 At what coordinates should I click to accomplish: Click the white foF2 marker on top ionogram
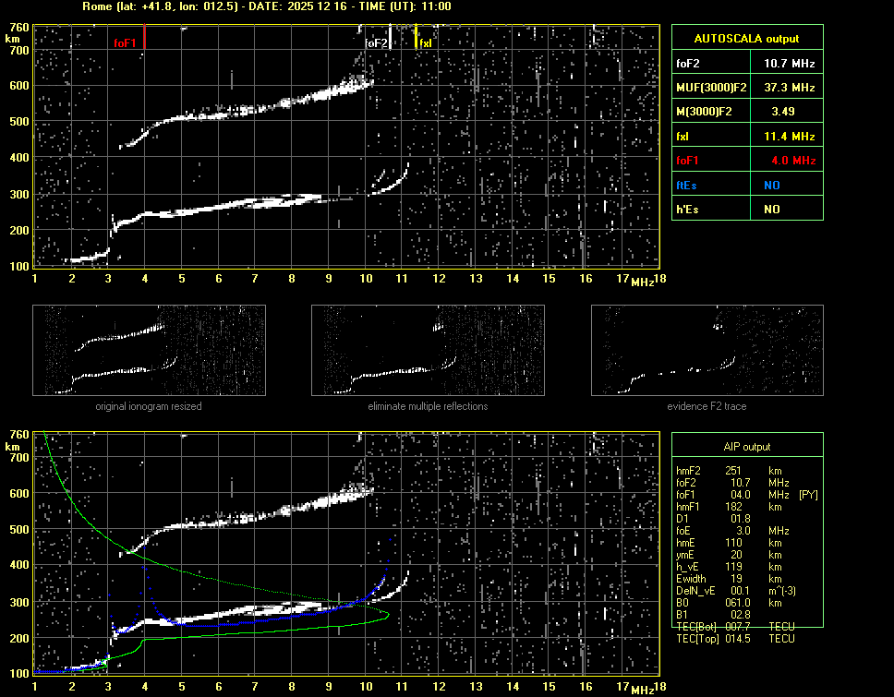click(x=376, y=43)
